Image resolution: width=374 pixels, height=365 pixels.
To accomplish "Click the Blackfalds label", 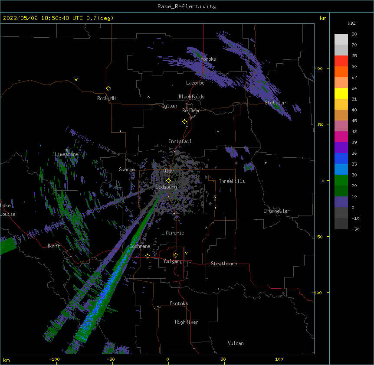I will click(191, 97).
